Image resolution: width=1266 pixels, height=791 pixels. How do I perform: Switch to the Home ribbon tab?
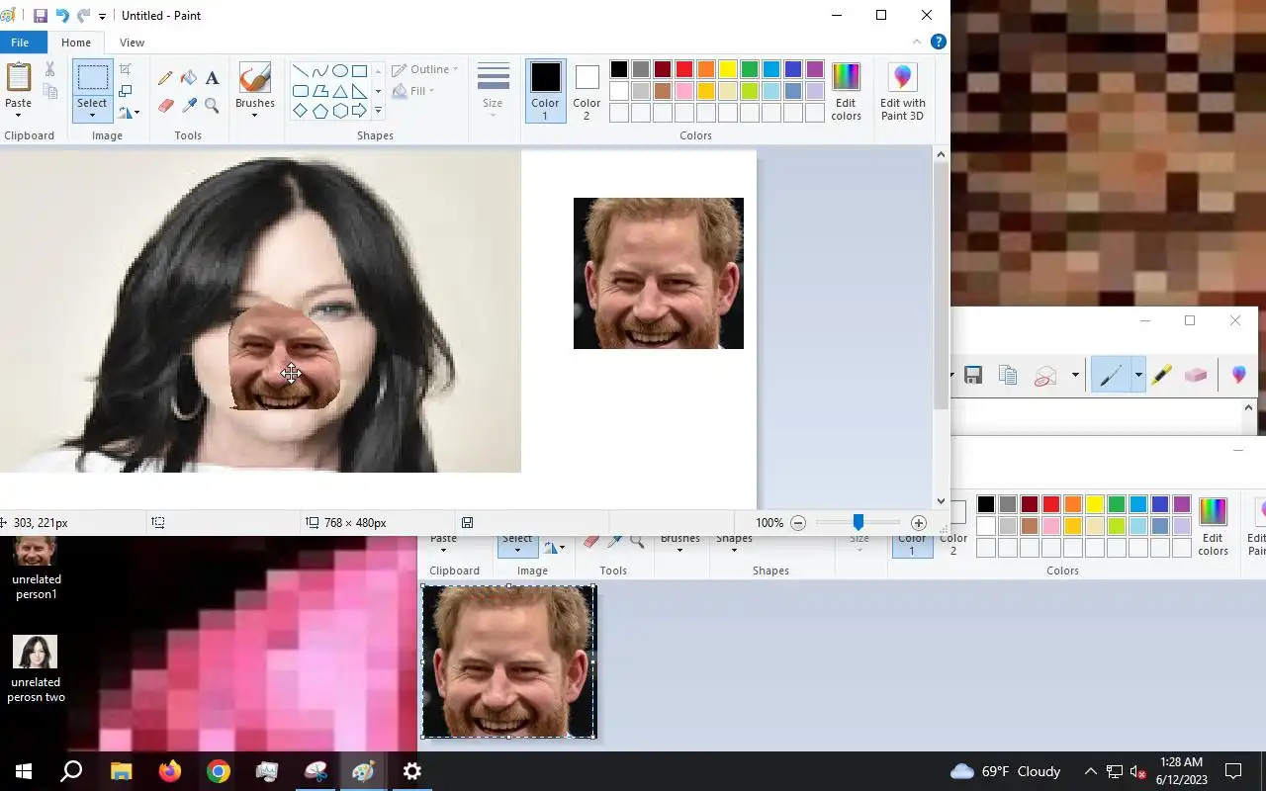[75, 43]
